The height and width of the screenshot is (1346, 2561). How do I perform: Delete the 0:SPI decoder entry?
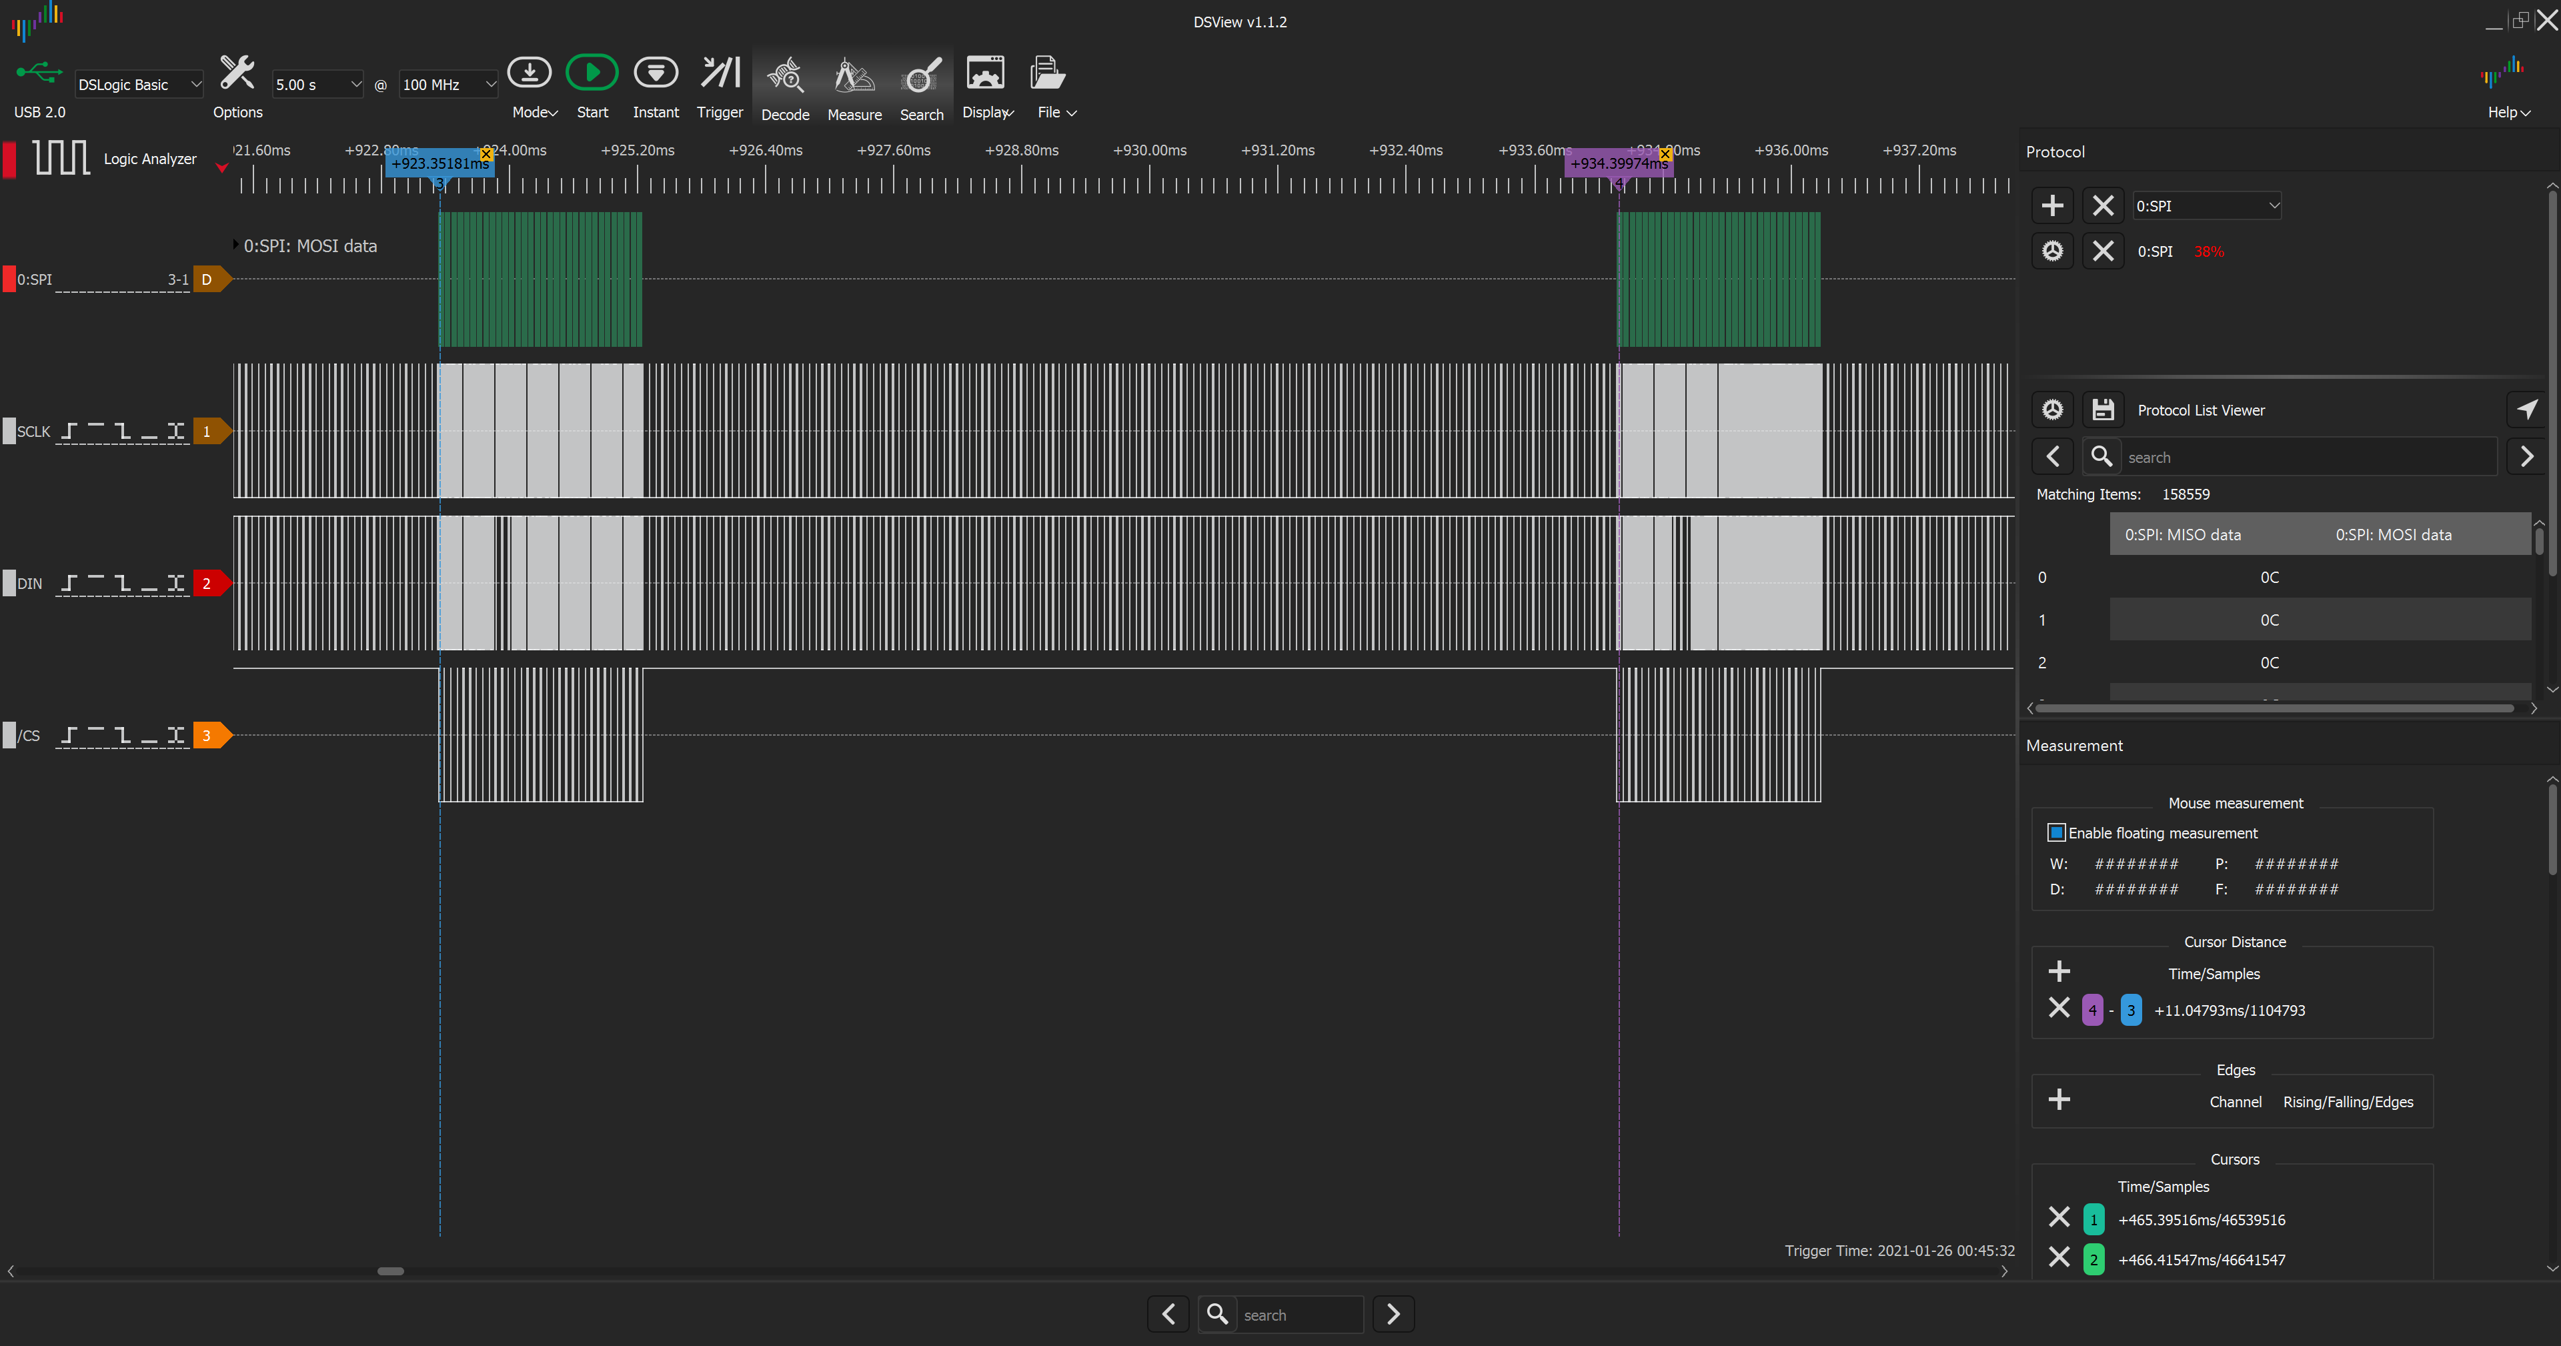coord(2103,251)
